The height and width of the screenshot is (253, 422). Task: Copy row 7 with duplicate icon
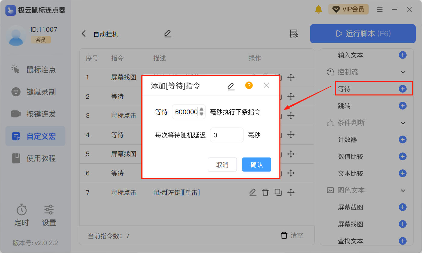click(278, 192)
